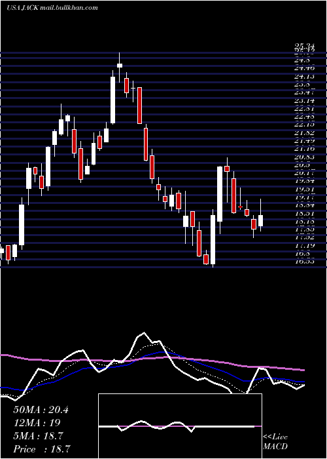The image size is (327, 459).
Task: Click the 24.13 price axis label
Action: tap(304, 77)
